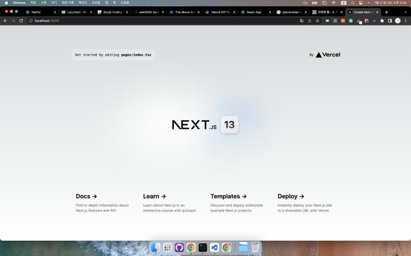
Task: Open the Trash in the Dock
Action: click(255, 248)
